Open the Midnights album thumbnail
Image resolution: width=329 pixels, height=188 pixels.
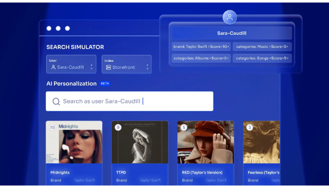coord(74,142)
